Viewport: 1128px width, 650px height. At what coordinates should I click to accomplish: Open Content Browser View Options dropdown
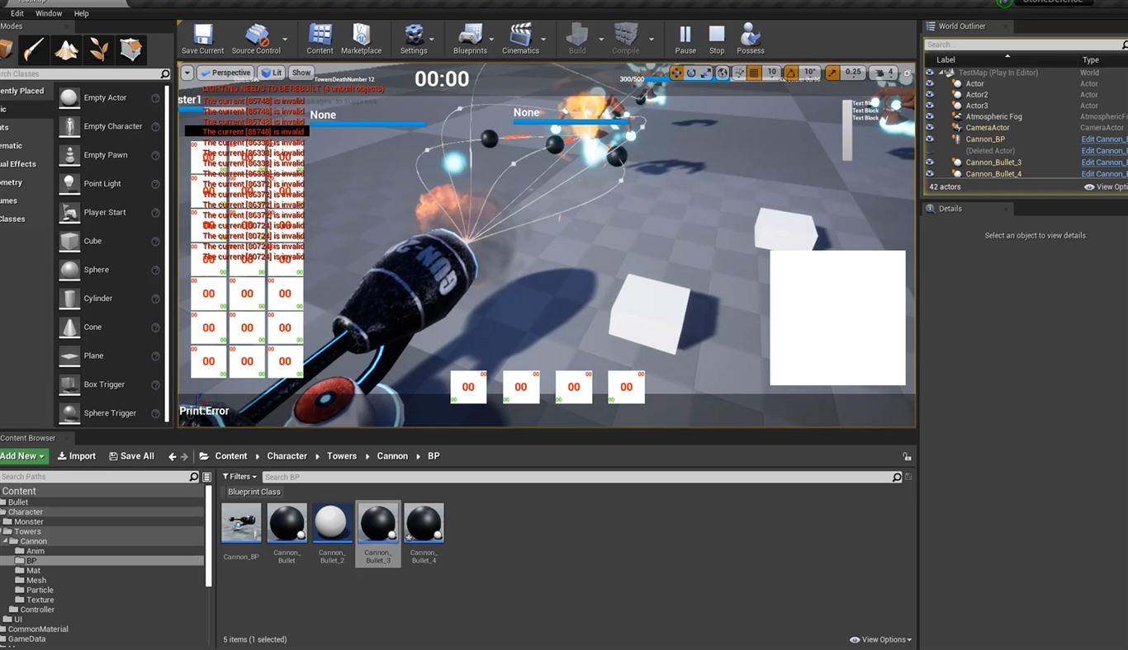[881, 639]
